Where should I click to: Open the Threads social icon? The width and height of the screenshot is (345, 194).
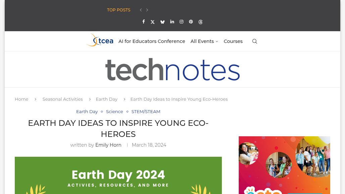point(201,22)
